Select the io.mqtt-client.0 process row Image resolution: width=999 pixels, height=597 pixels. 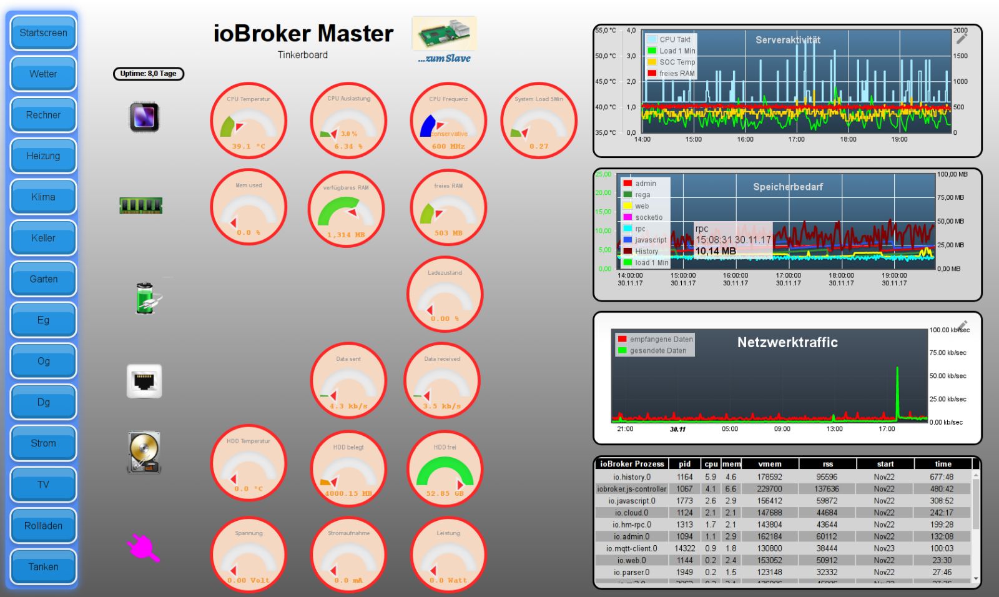(784, 548)
